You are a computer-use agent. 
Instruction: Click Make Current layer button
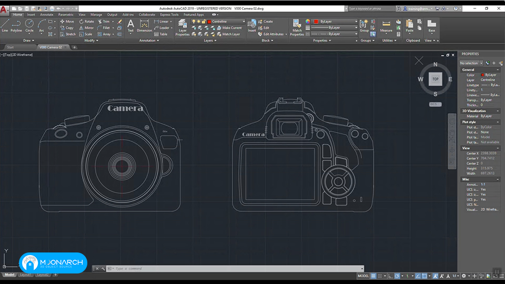(229, 28)
